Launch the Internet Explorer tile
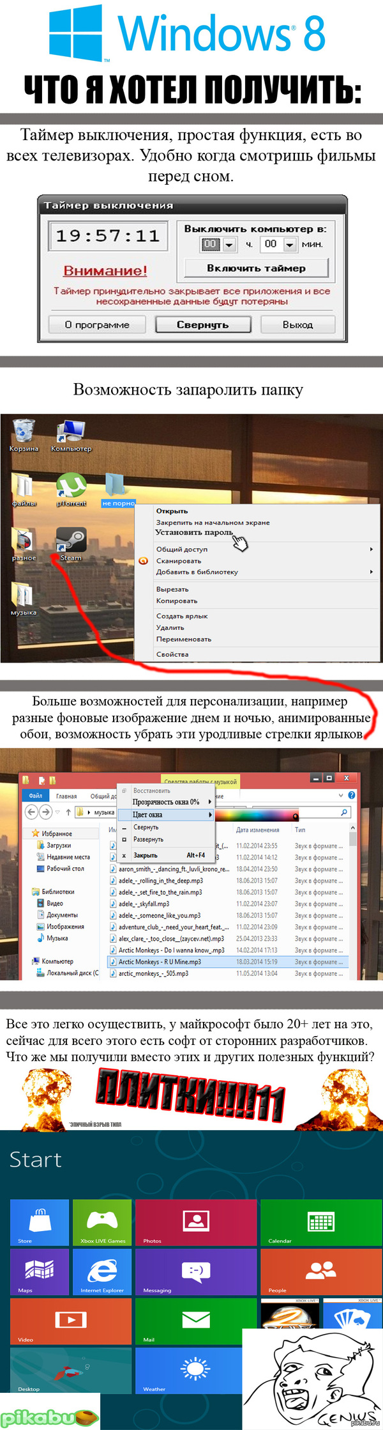383x1430 pixels. click(102, 1272)
